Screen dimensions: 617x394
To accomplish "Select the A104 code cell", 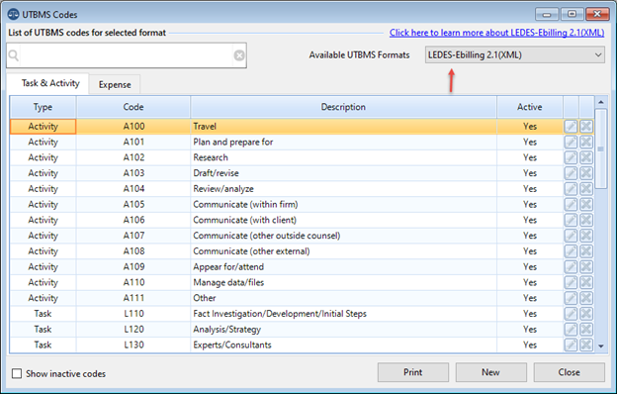I will click(133, 189).
